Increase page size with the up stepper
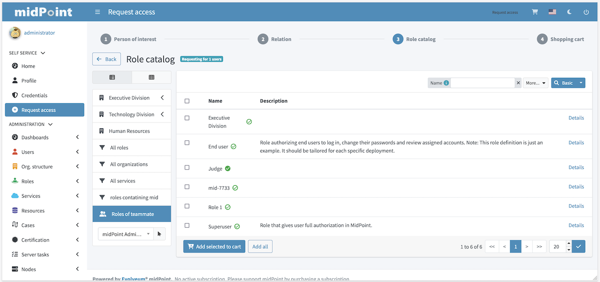This screenshot has width=600, height=282. [569, 244]
